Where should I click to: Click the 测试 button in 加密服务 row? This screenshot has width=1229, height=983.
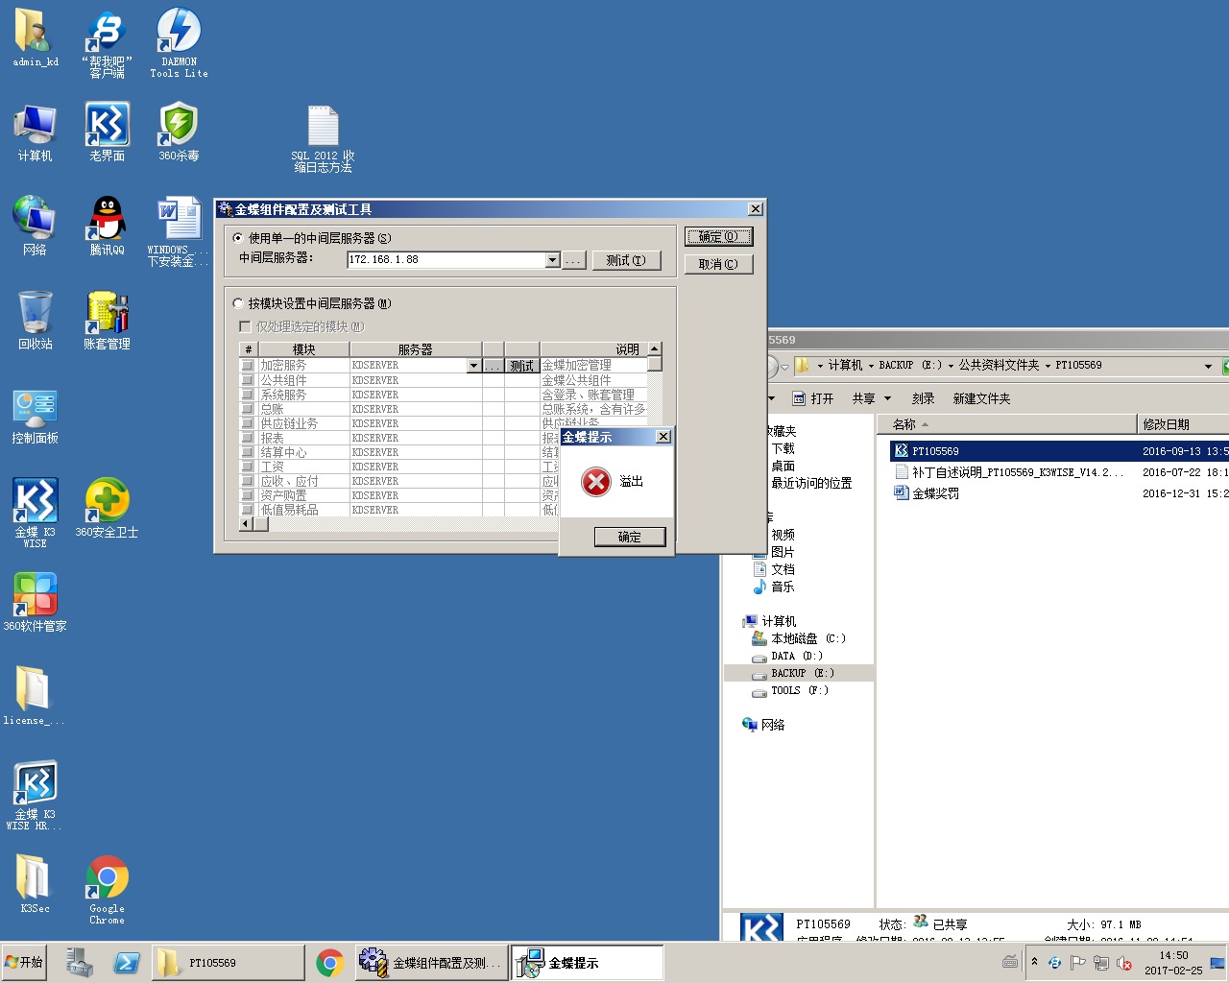522,366
